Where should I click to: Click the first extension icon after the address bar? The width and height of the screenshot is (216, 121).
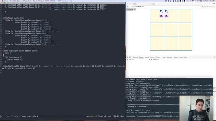pyautogui.click(x=205, y=7)
